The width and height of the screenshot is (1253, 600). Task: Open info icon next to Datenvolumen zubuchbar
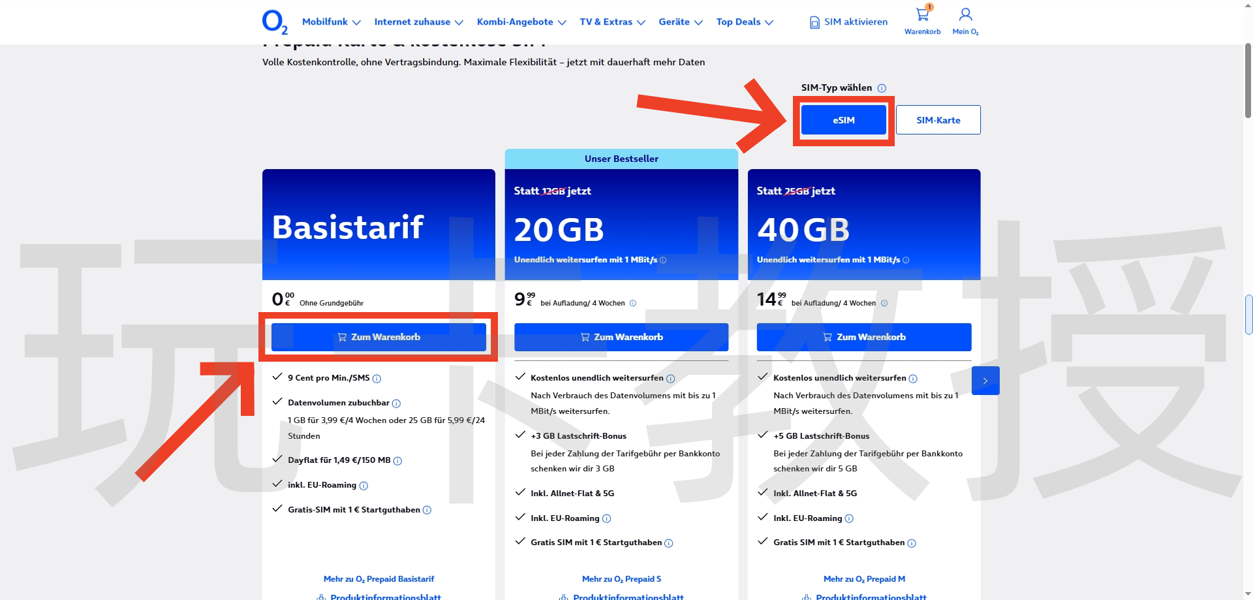pos(396,403)
